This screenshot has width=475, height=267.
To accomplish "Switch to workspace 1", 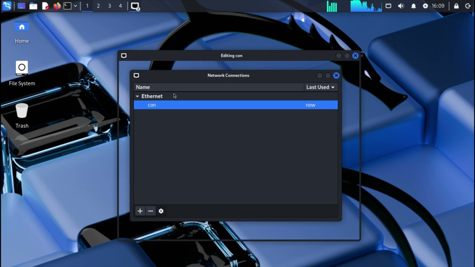I will click(x=87, y=6).
